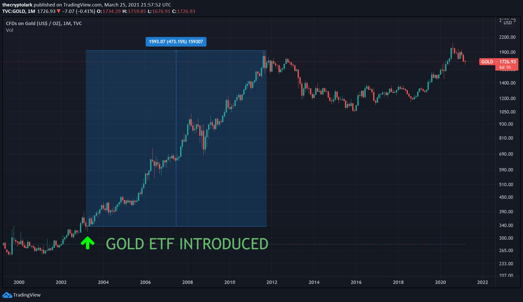Click the TradingView text at bottom left
Image resolution: width=523 pixels, height=302 pixels.
tap(27, 295)
